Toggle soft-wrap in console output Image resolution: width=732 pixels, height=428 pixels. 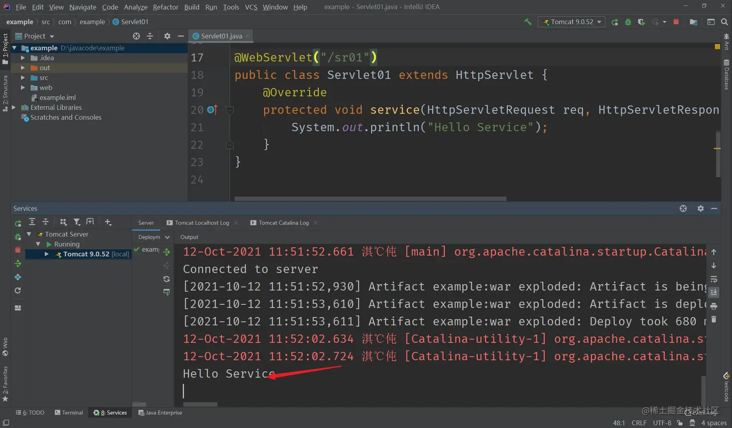point(714,279)
